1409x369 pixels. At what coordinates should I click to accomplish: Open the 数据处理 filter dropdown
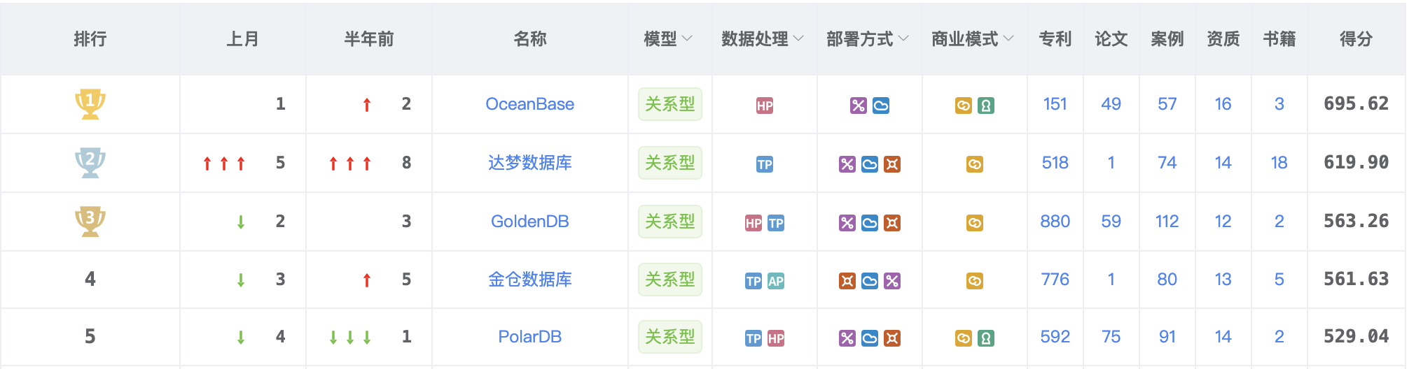[798, 38]
